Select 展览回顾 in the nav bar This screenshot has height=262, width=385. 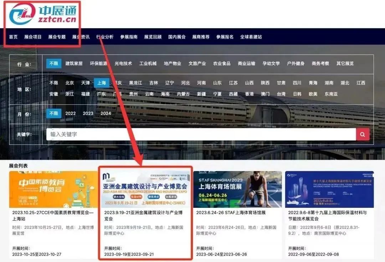153,37
